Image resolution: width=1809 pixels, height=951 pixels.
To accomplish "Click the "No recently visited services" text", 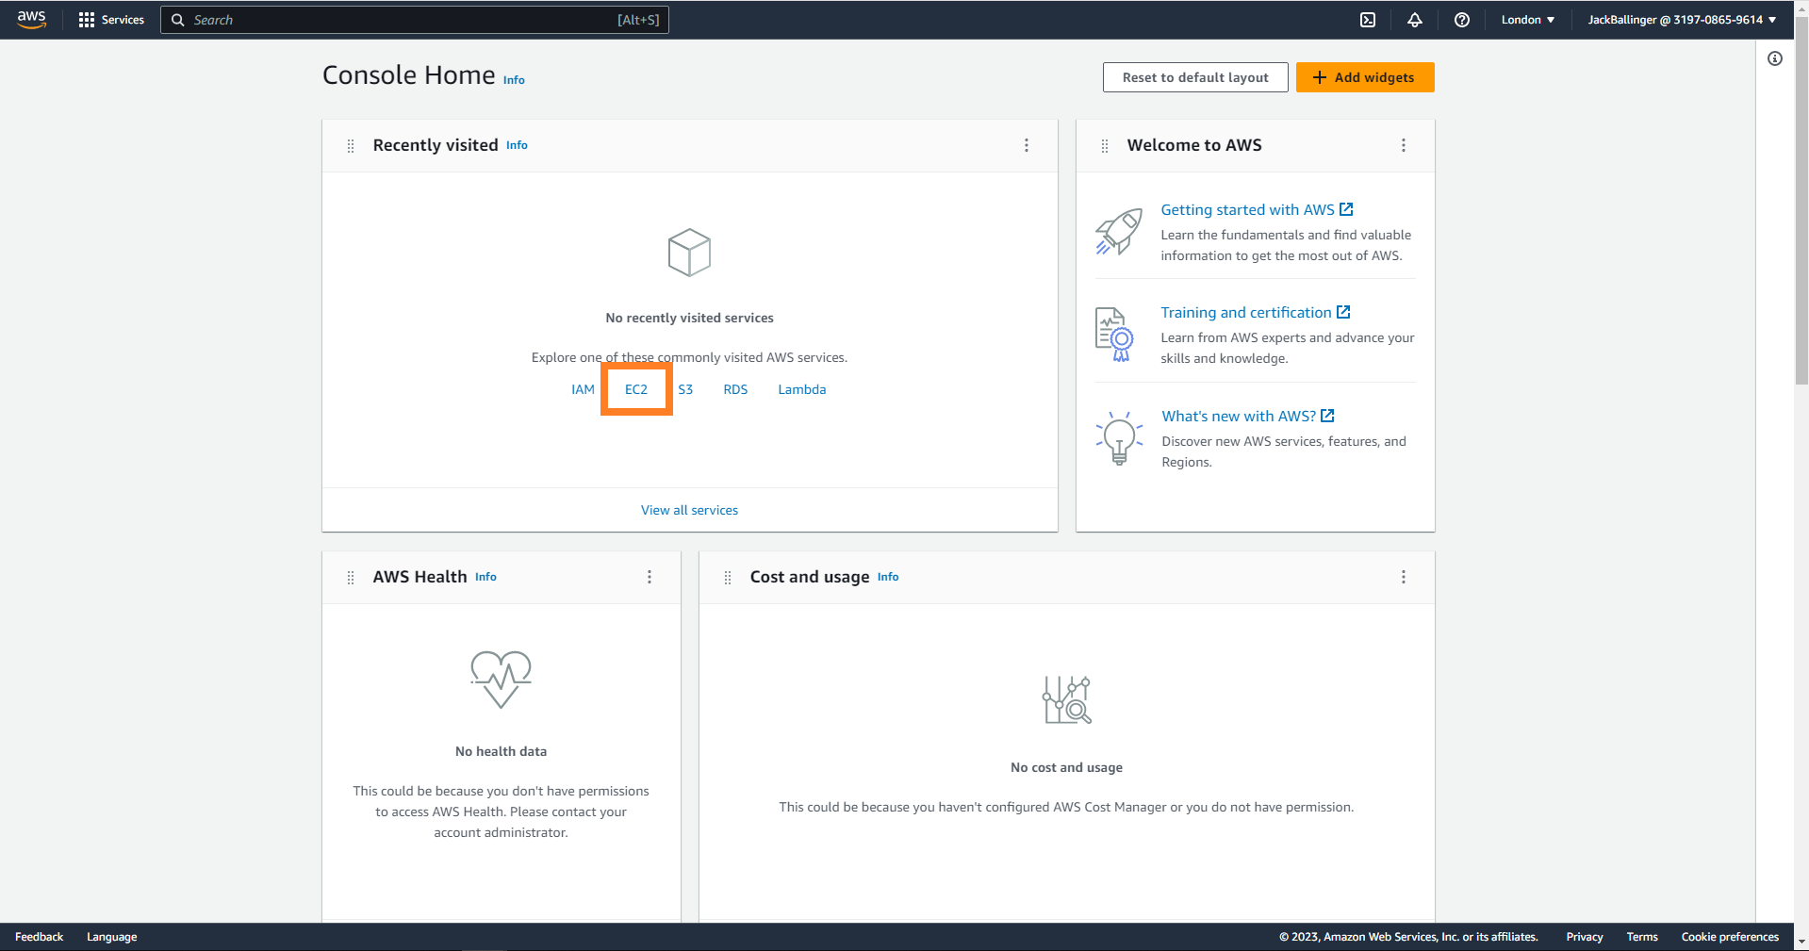I will (690, 318).
